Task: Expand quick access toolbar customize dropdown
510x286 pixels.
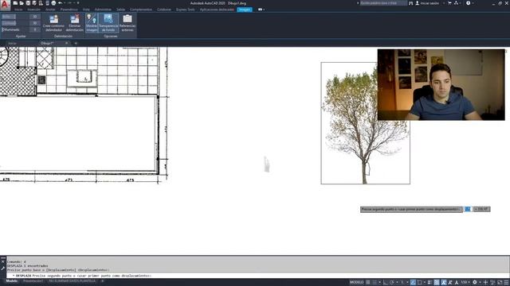Action: coord(78,3)
